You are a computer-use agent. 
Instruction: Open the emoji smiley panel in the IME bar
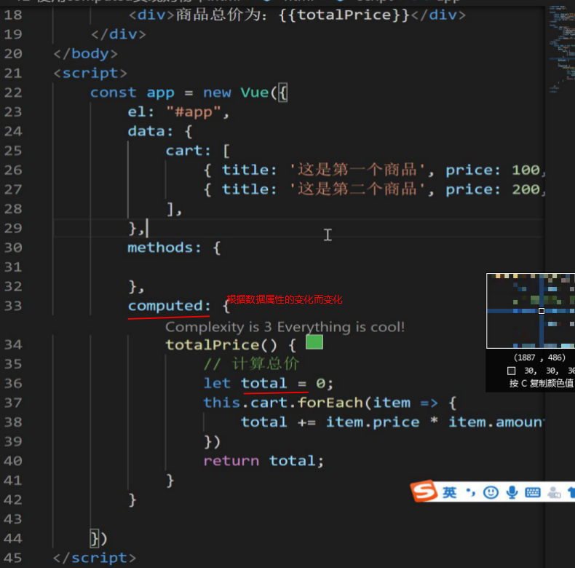click(491, 492)
